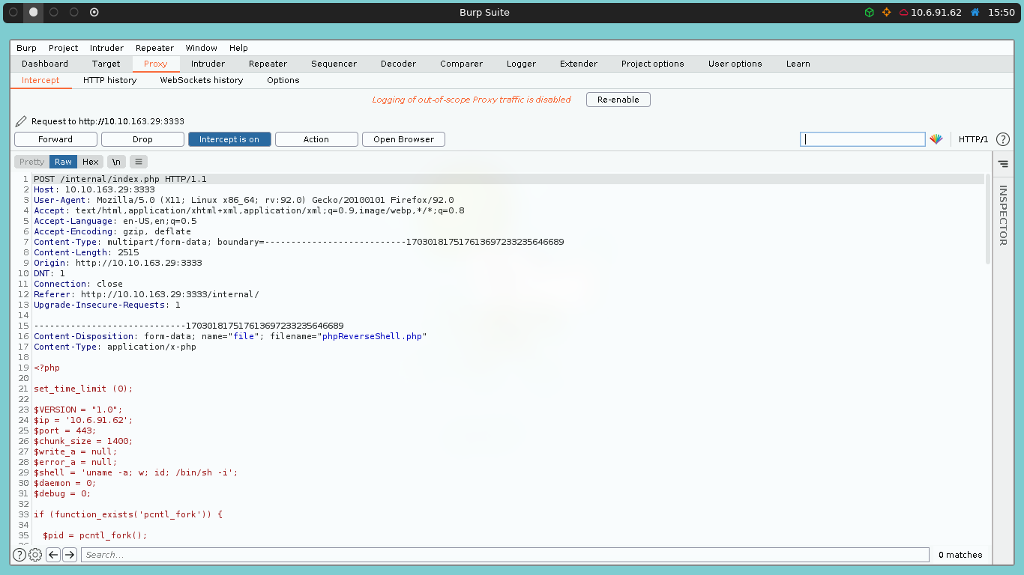This screenshot has height=575, width=1024.
Task: Select the Proxy tab
Action: [156, 64]
